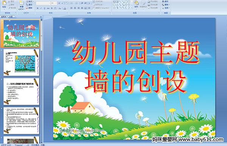Switch to the Slides tab in slide pane

[x=3, y=17]
